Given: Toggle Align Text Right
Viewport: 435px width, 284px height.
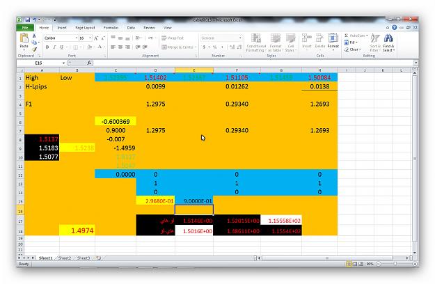Looking at the screenshot, I should [x=127, y=47].
